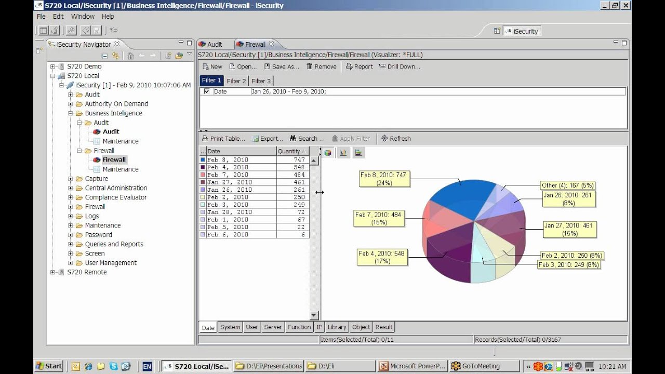Switch to the User bottom tab
This screenshot has width=665, height=374.
252,327
